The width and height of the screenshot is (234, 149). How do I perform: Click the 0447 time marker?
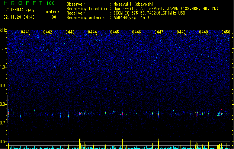[159, 32]
